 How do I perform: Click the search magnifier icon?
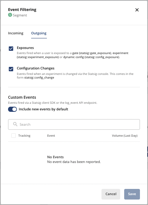(15, 124)
